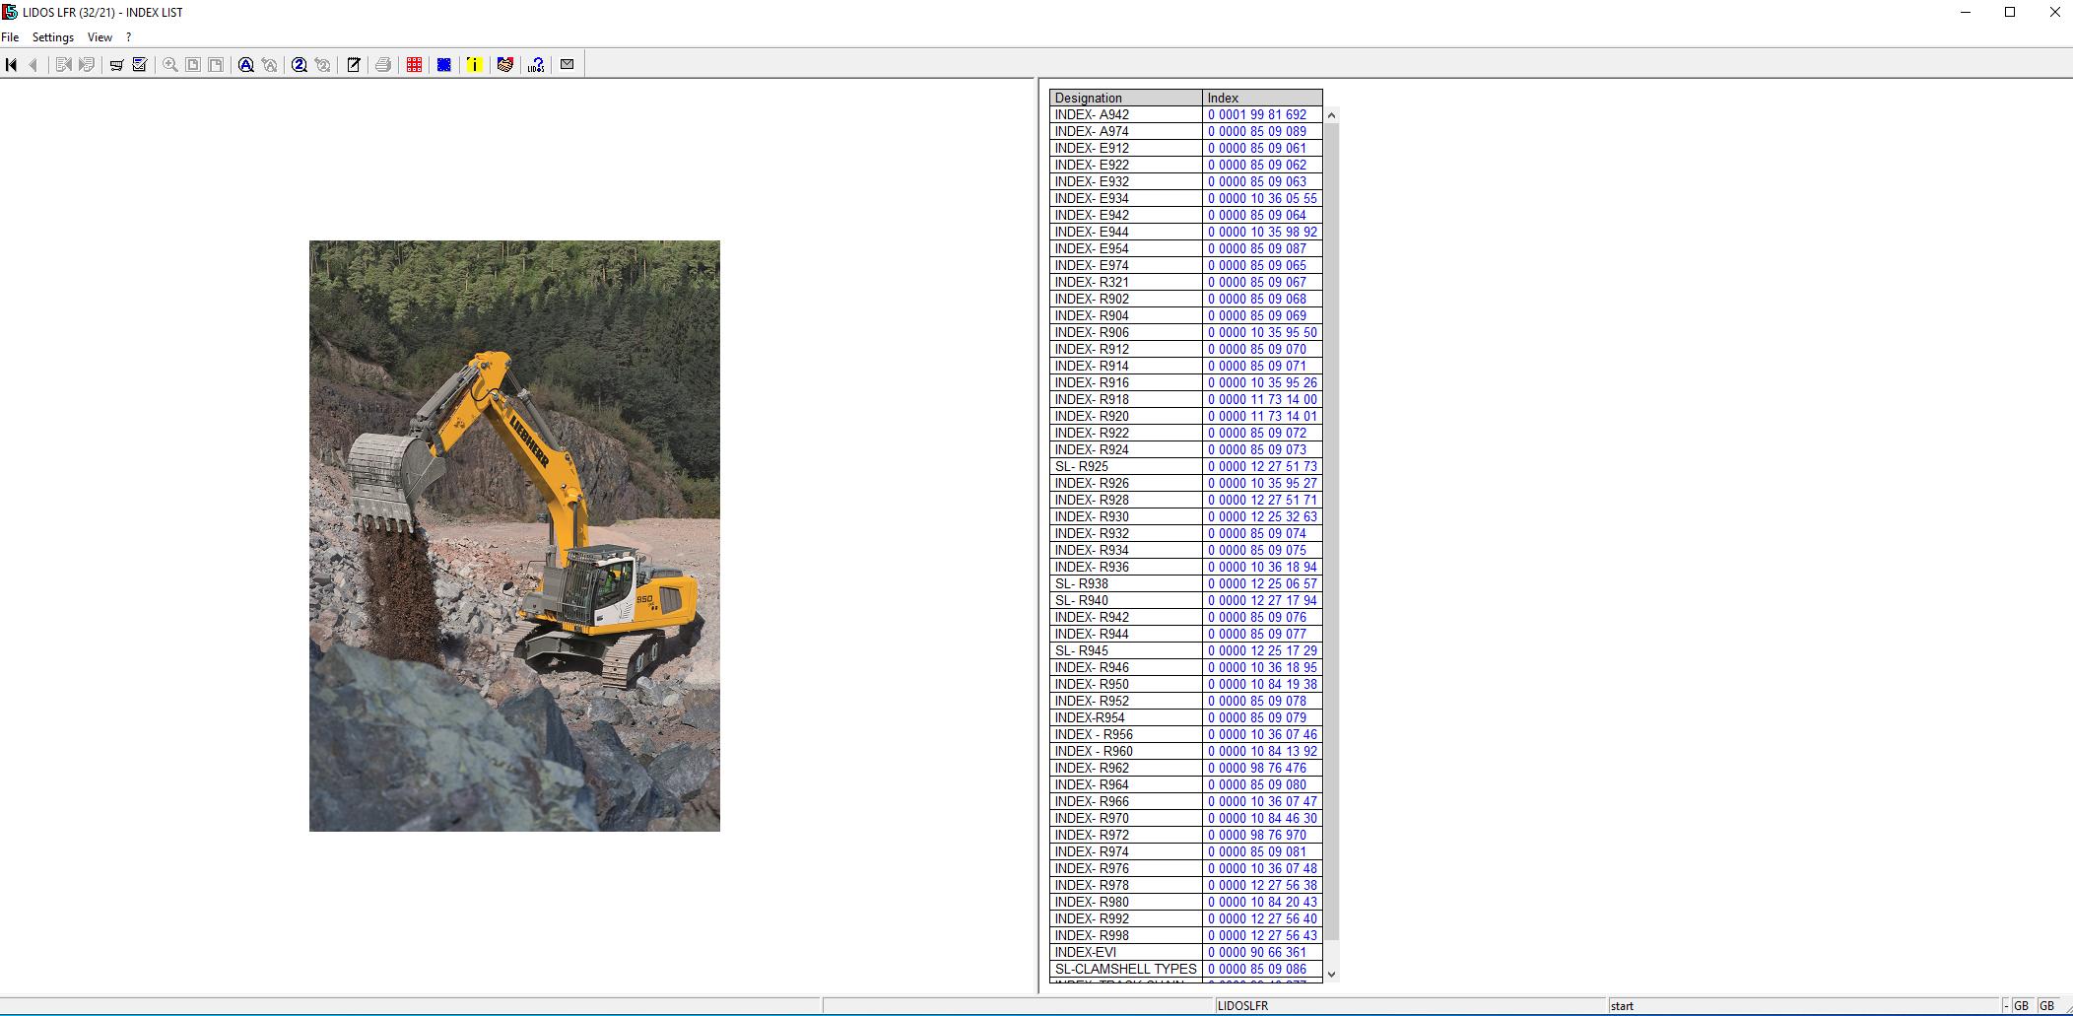The width and height of the screenshot is (2073, 1016).
Task: Start search 2 magnifier icon
Action: pos(300,65)
